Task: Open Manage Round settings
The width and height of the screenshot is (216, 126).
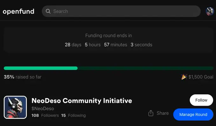Action: coord(193,115)
